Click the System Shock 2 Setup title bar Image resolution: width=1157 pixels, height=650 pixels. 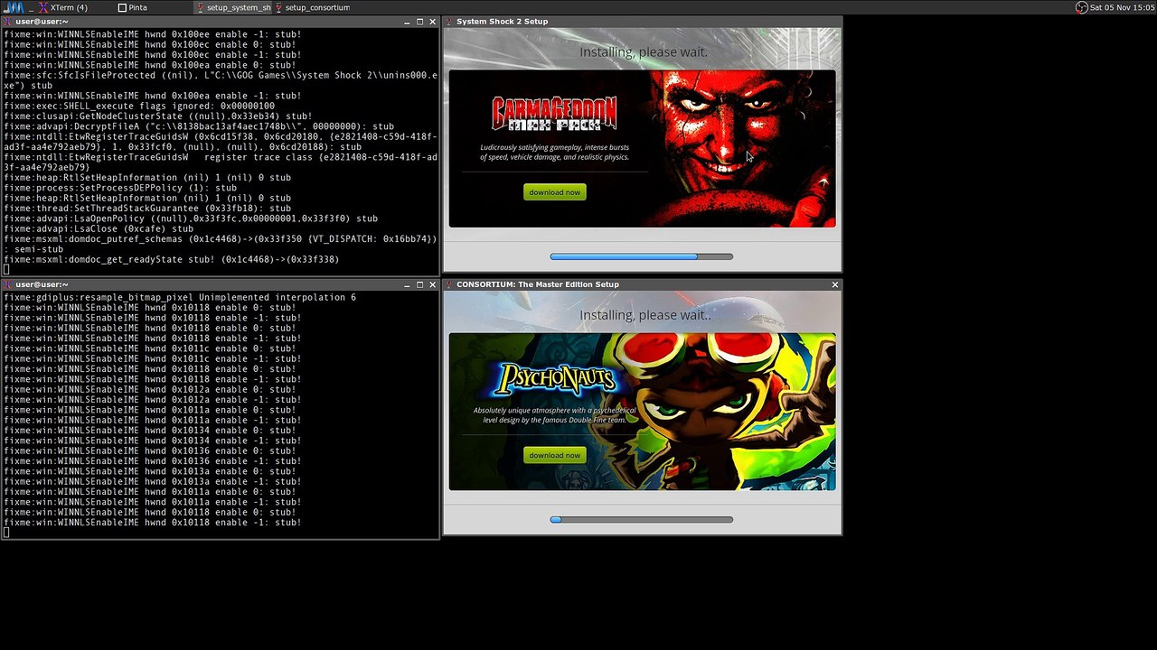pyautogui.click(x=643, y=22)
